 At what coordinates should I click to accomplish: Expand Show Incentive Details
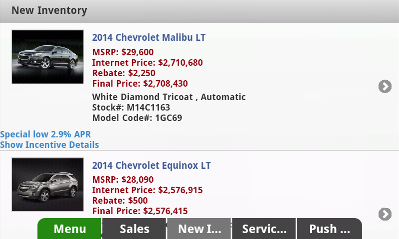[49, 145]
